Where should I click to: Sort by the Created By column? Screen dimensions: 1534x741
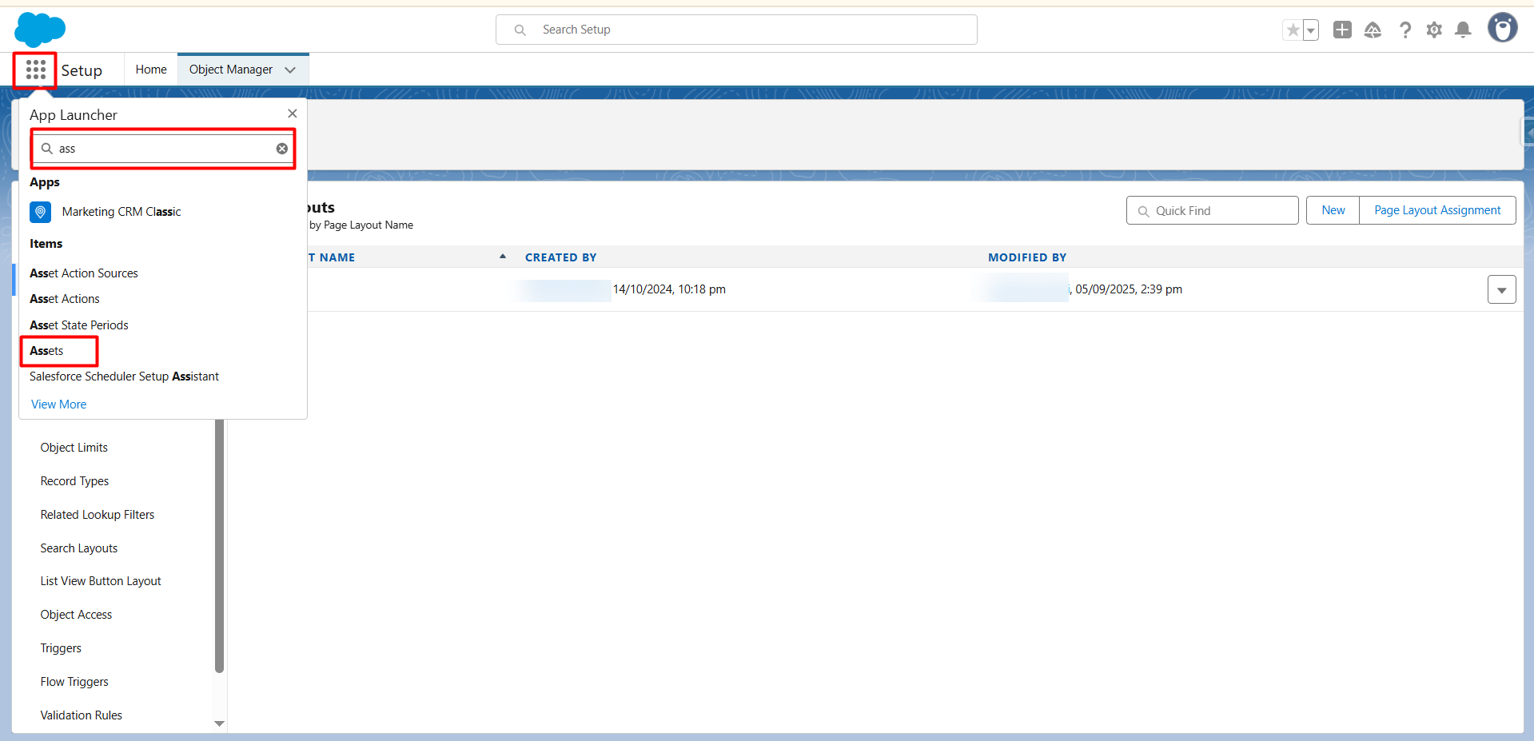[560, 257]
